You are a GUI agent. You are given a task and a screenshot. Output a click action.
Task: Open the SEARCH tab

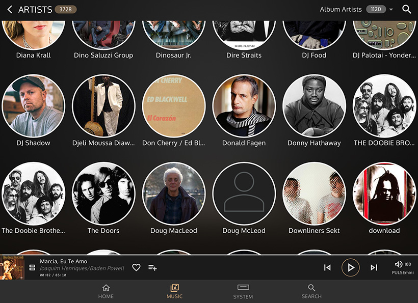coord(311,291)
